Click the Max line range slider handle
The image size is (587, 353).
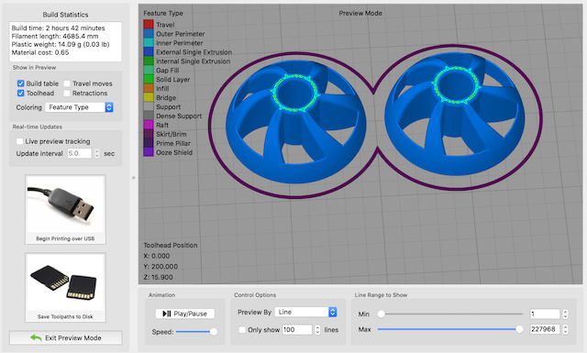click(519, 329)
